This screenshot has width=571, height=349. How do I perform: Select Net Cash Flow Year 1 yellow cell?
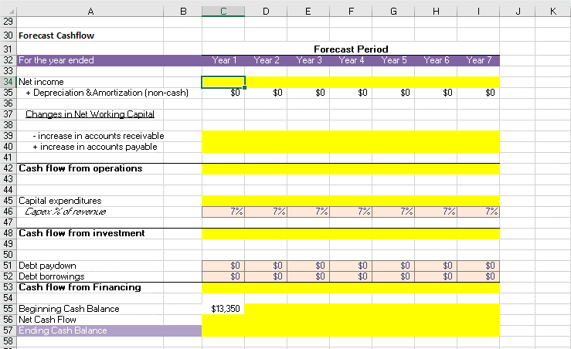(223, 320)
